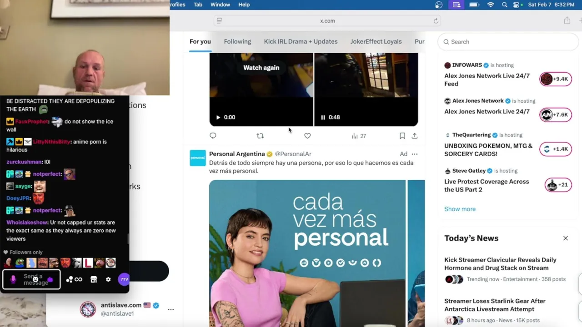
Task: Open chat shop icon
Action: (94, 279)
